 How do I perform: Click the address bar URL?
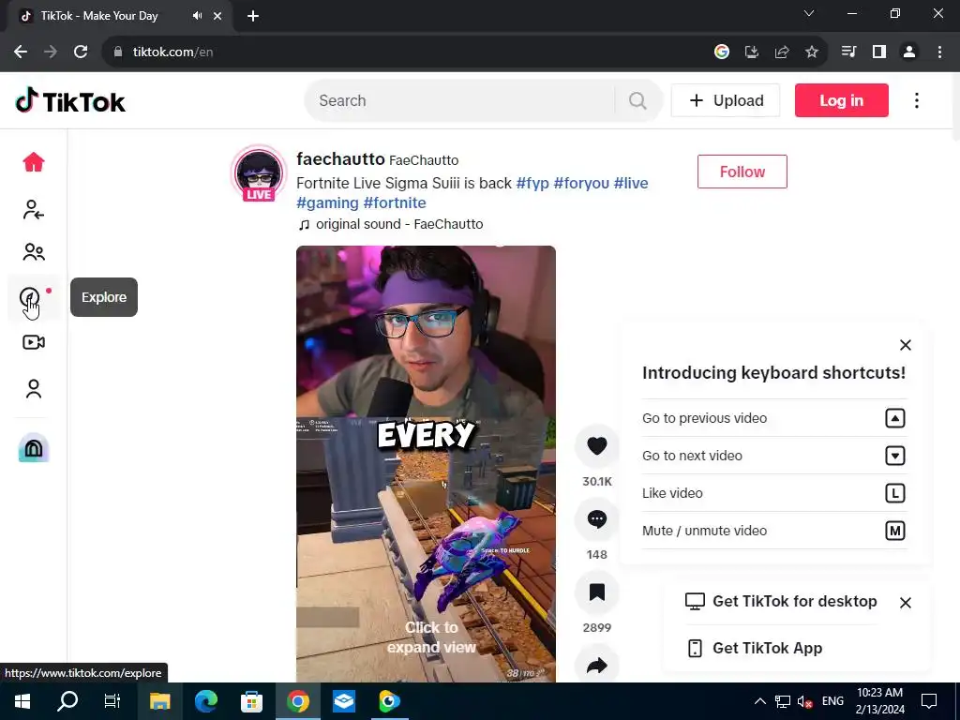[x=172, y=52]
